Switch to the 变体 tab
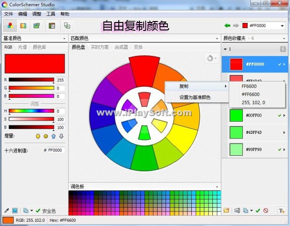The image size is (290, 226). (x=138, y=47)
